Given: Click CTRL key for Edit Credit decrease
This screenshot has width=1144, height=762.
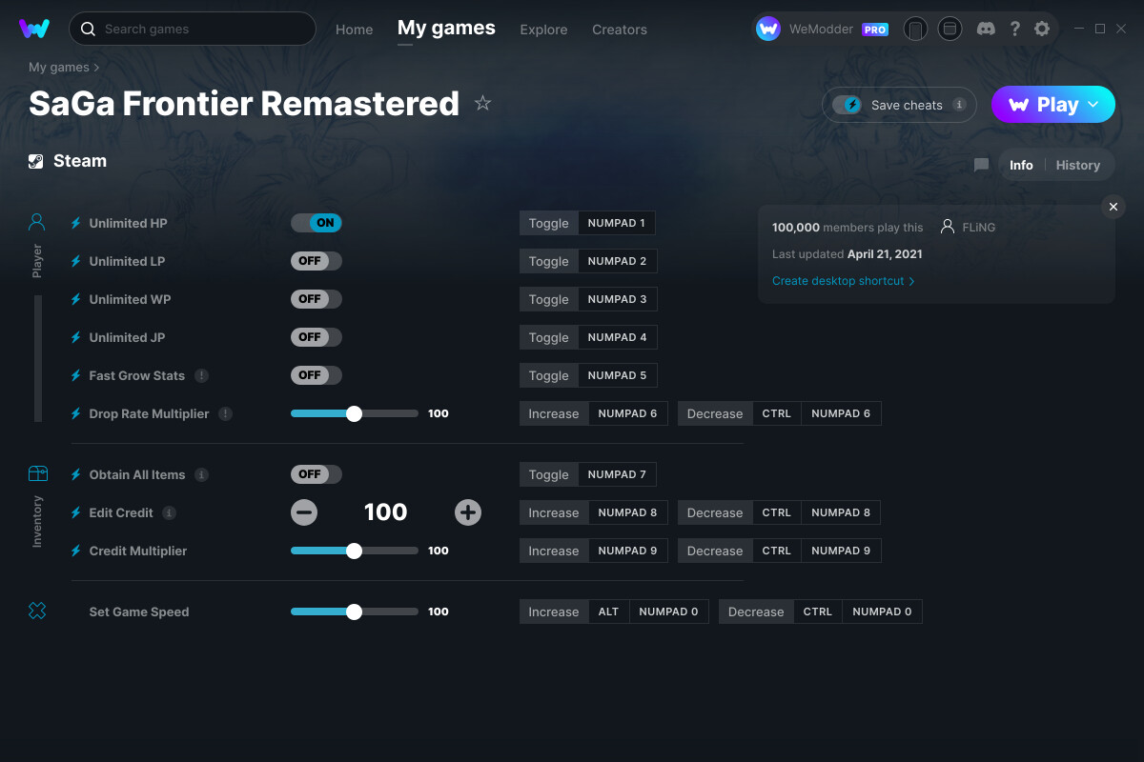Looking at the screenshot, I should [x=777, y=512].
